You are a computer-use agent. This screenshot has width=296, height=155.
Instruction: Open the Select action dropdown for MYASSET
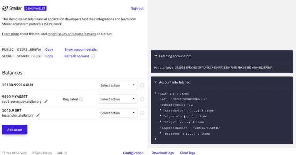click(x=118, y=99)
